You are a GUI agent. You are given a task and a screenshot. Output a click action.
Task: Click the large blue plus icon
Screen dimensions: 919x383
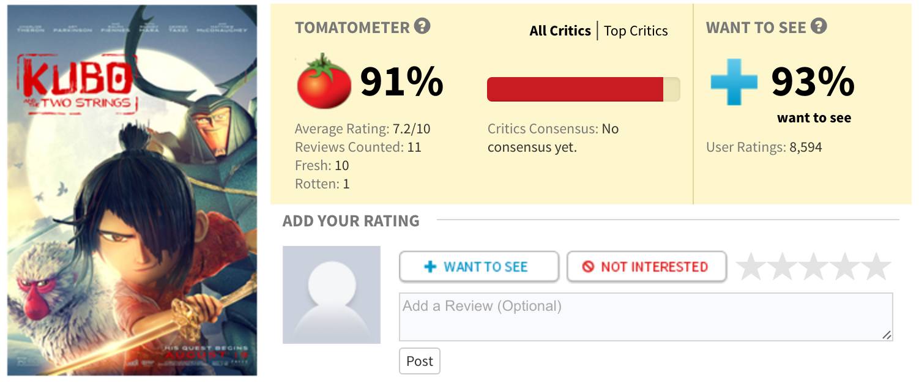(x=734, y=82)
